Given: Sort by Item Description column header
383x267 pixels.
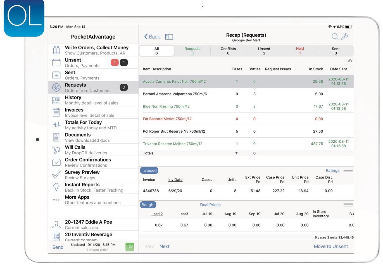Looking at the screenshot, I should click(157, 69).
